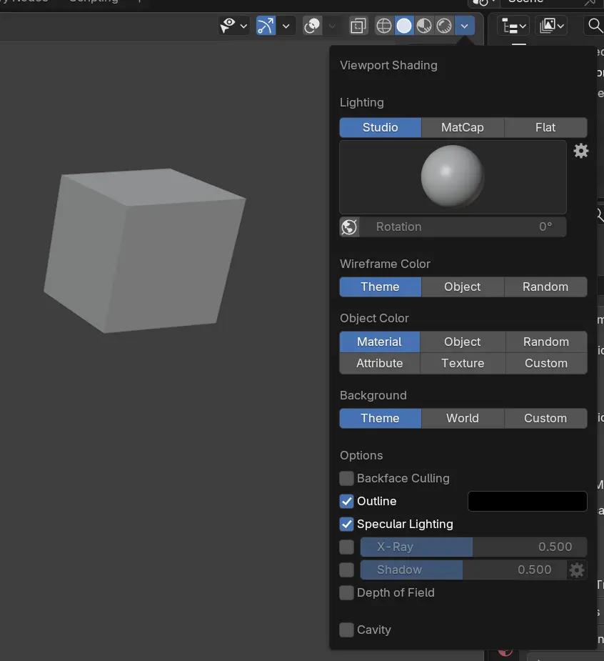This screenshot has height=661, width=604.
Task: Click the black Outline color swatch
Action: coord(527,501)
